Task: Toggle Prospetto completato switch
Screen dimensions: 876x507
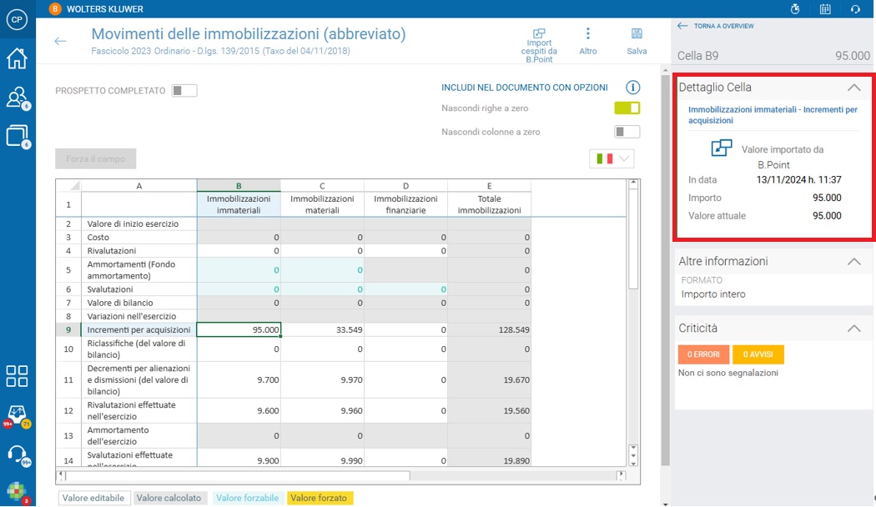Action: tap(184, 90)
